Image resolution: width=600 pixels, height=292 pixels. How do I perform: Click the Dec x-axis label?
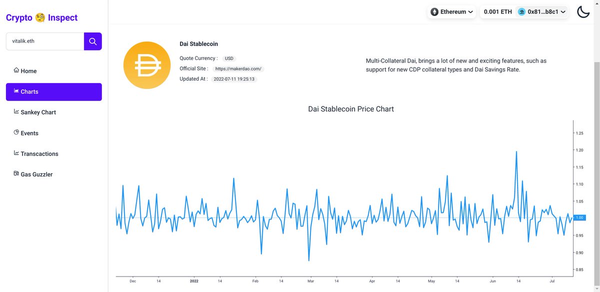point(132,281)
